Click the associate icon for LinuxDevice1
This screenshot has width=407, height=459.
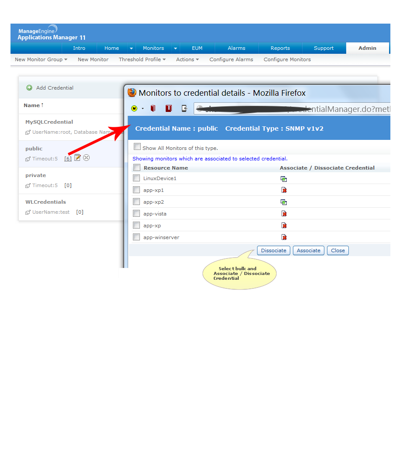coord(284,178)
